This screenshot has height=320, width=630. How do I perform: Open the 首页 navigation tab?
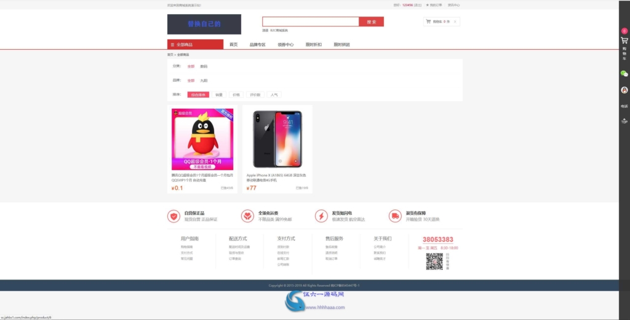[233, 44]
